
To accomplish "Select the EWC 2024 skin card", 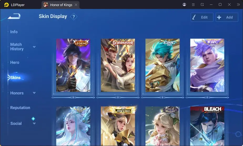I will pos(163,65).
